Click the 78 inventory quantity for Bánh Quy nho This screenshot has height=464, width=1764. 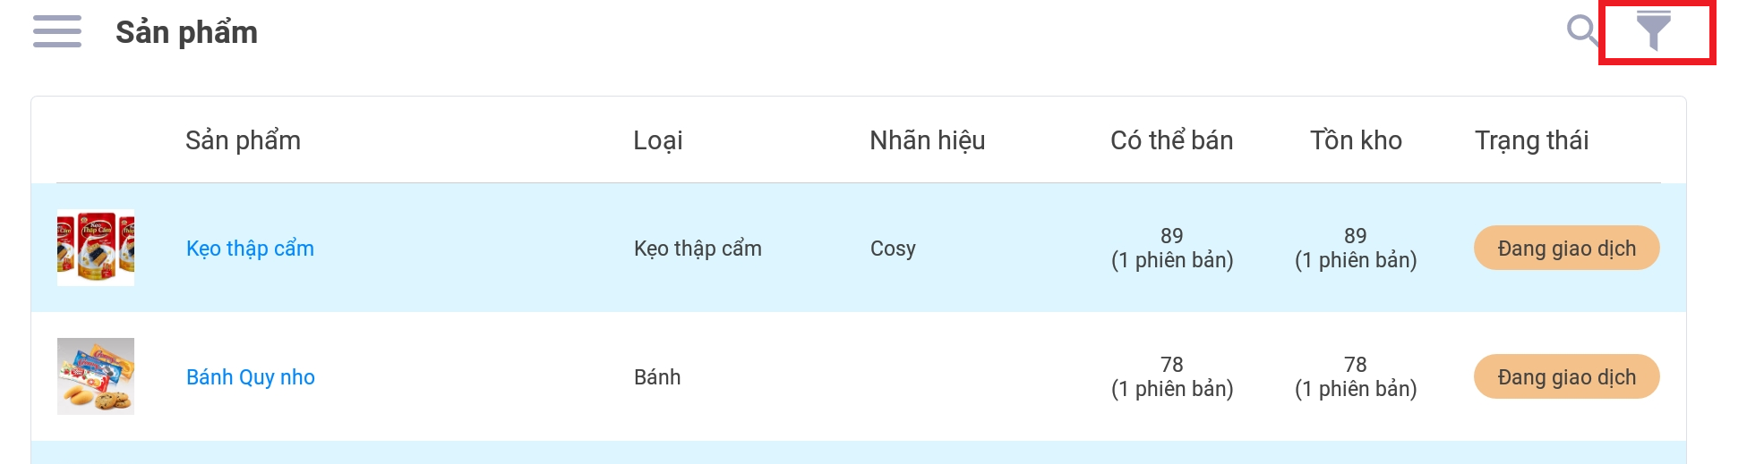[1355, 365]
